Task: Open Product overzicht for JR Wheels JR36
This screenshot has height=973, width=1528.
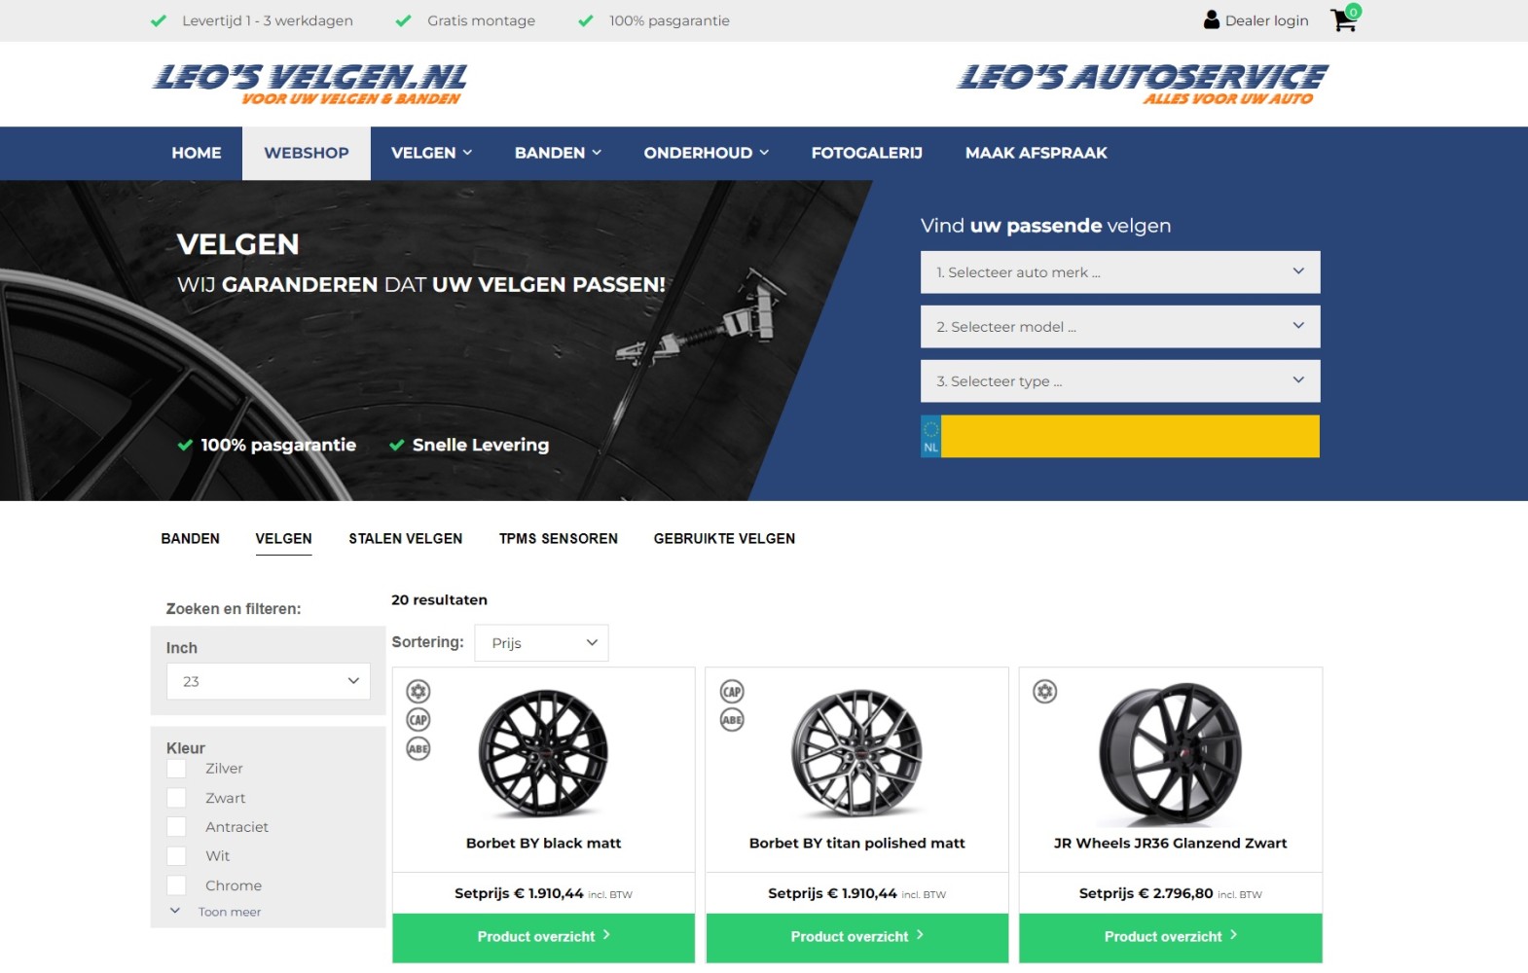Action: point(1171,937)
